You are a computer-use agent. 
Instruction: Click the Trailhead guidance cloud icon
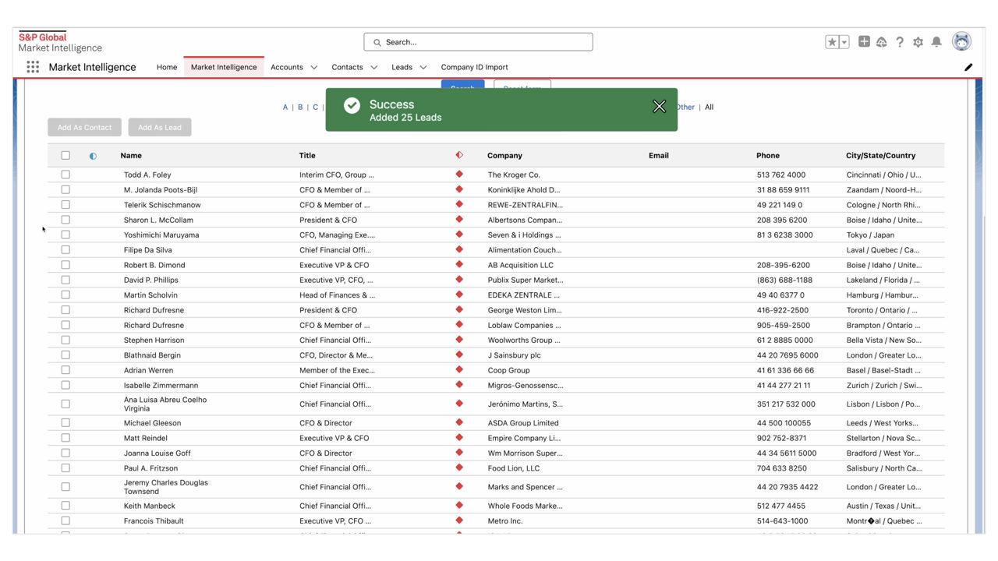click(x=882, y=42)
